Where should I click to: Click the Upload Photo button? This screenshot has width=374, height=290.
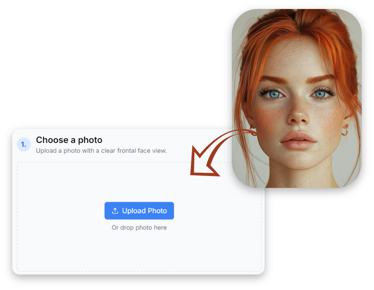(x=139, y=210)
